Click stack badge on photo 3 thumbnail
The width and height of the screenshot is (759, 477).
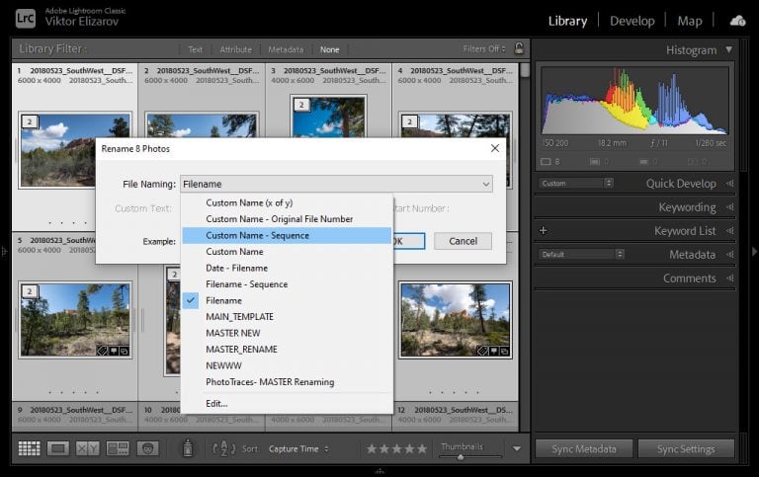[301, 105]
